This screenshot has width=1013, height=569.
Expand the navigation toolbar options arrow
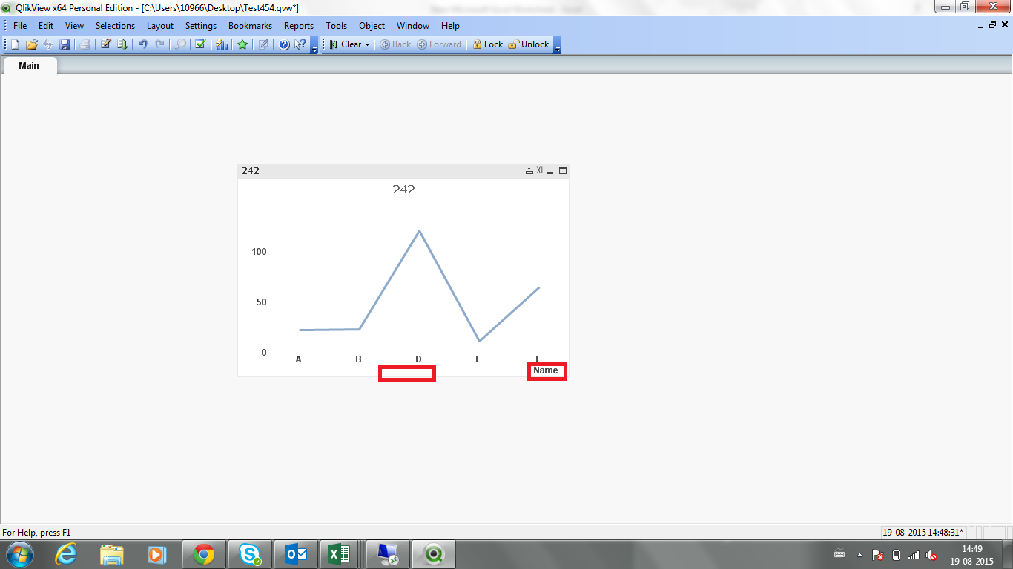558,46
